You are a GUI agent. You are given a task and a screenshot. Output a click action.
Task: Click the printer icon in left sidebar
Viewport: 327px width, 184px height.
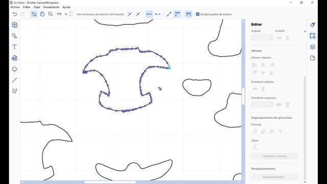15,58
